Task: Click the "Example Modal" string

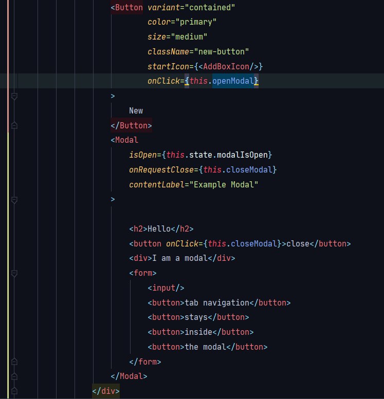Action: pos(224,184)
